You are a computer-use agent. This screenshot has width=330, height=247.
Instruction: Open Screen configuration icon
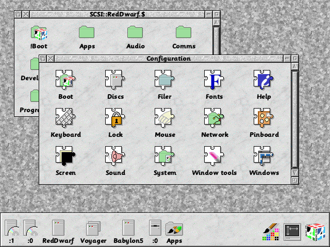pyautogui.click(x=65, y=156)
